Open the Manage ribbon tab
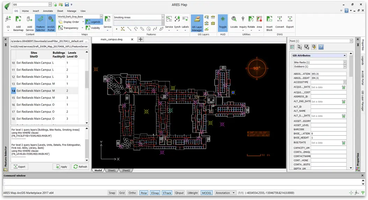Screen dimensions: 368x200 tap(72, 11)
